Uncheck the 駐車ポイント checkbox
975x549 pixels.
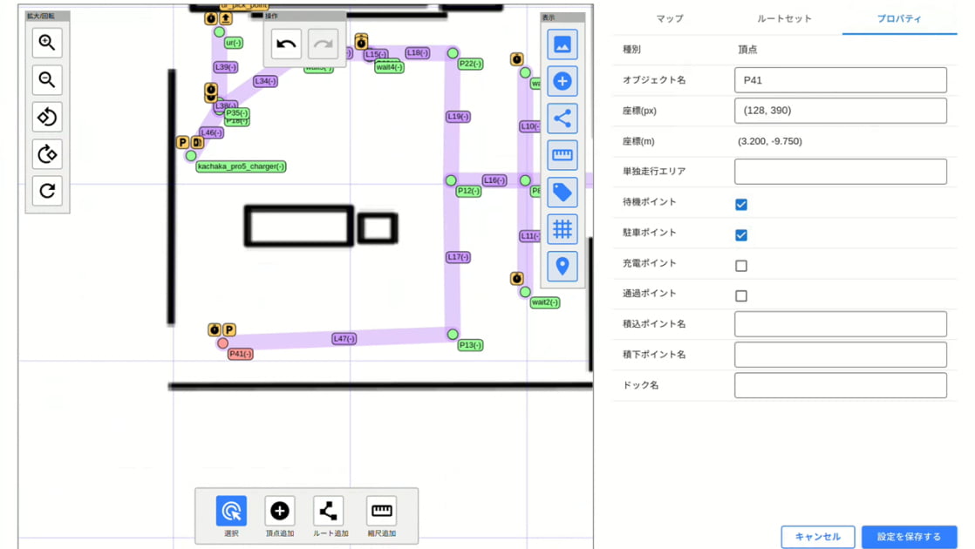point(741,235)
